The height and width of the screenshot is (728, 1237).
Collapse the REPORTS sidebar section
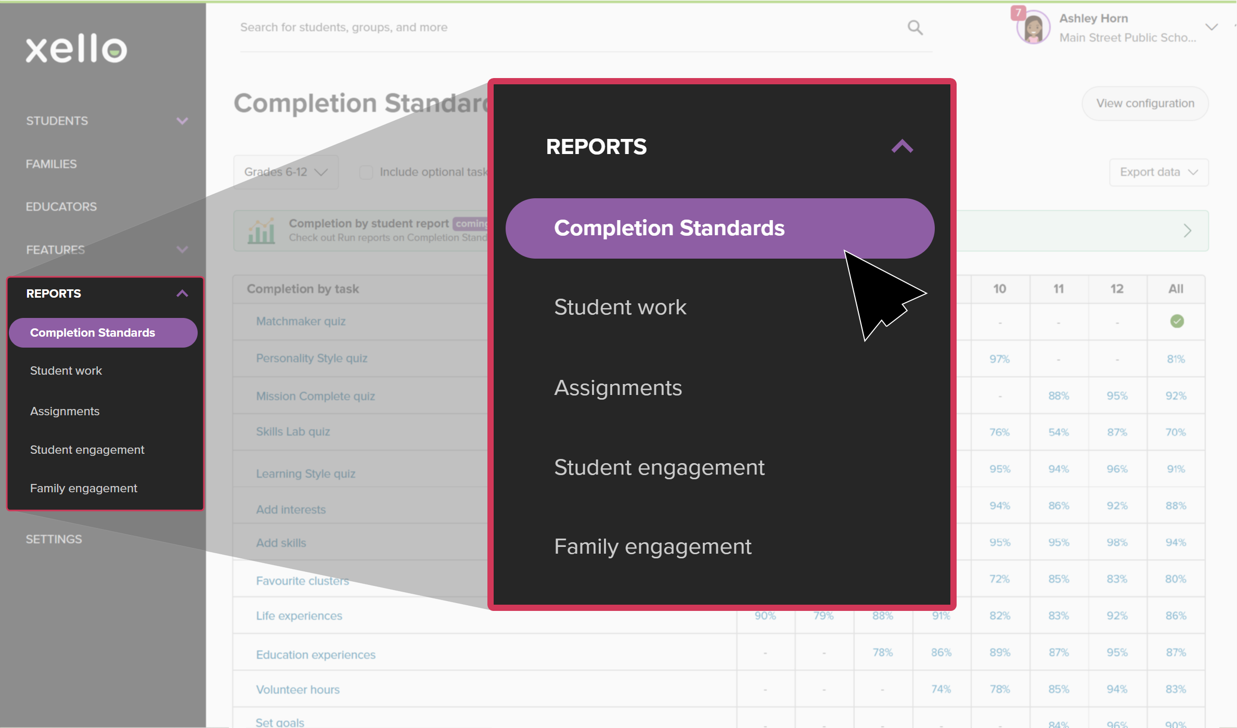(182, 293)
